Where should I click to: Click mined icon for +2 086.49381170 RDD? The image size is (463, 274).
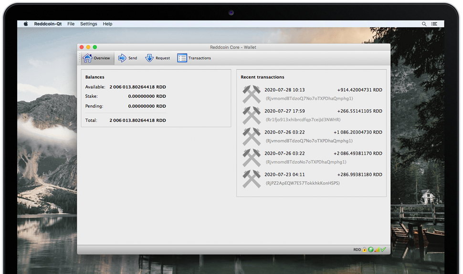(252, 158)
